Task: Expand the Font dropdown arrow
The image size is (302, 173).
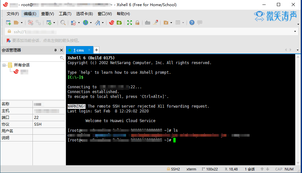Action: (103, 23)
